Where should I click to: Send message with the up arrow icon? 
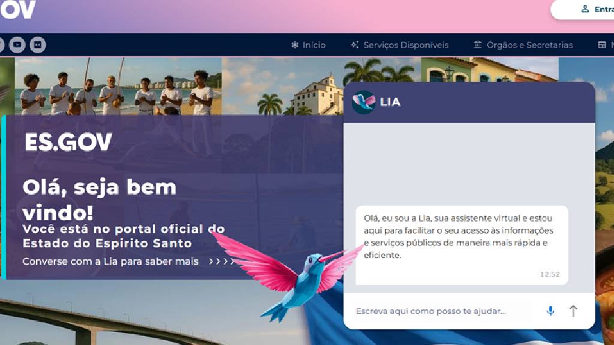pyautogui.click(x=573, y=311)
